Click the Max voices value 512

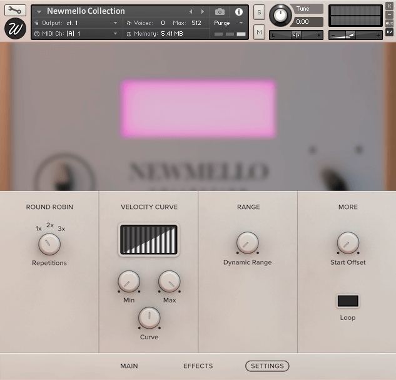pos(196,23)
